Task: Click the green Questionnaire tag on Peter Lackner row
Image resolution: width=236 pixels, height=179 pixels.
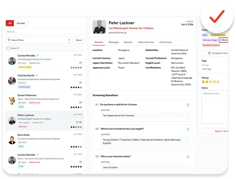Action: pos(38,123)
